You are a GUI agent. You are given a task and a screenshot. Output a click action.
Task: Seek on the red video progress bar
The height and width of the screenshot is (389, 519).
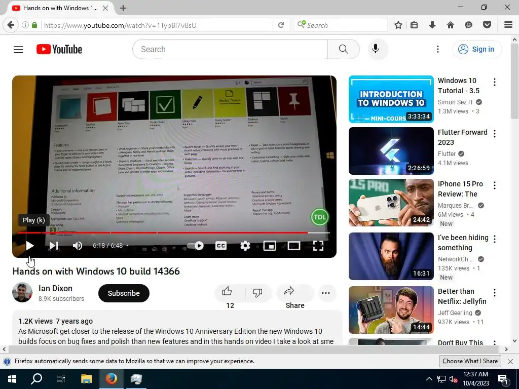pyautogui.click(x=174, y=232)
